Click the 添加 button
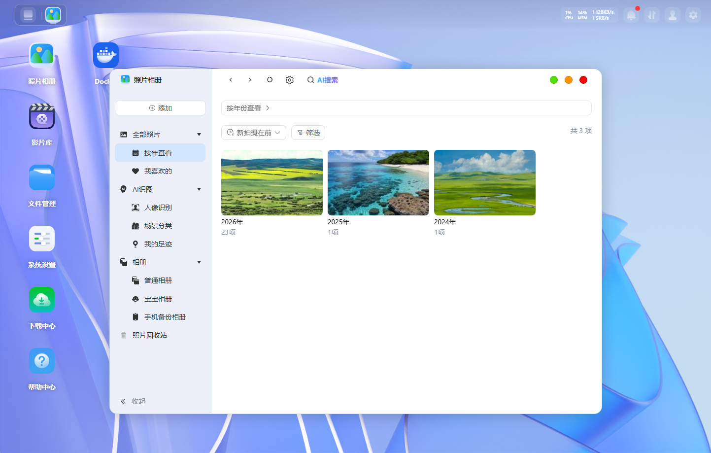 [x=160, y=108]
